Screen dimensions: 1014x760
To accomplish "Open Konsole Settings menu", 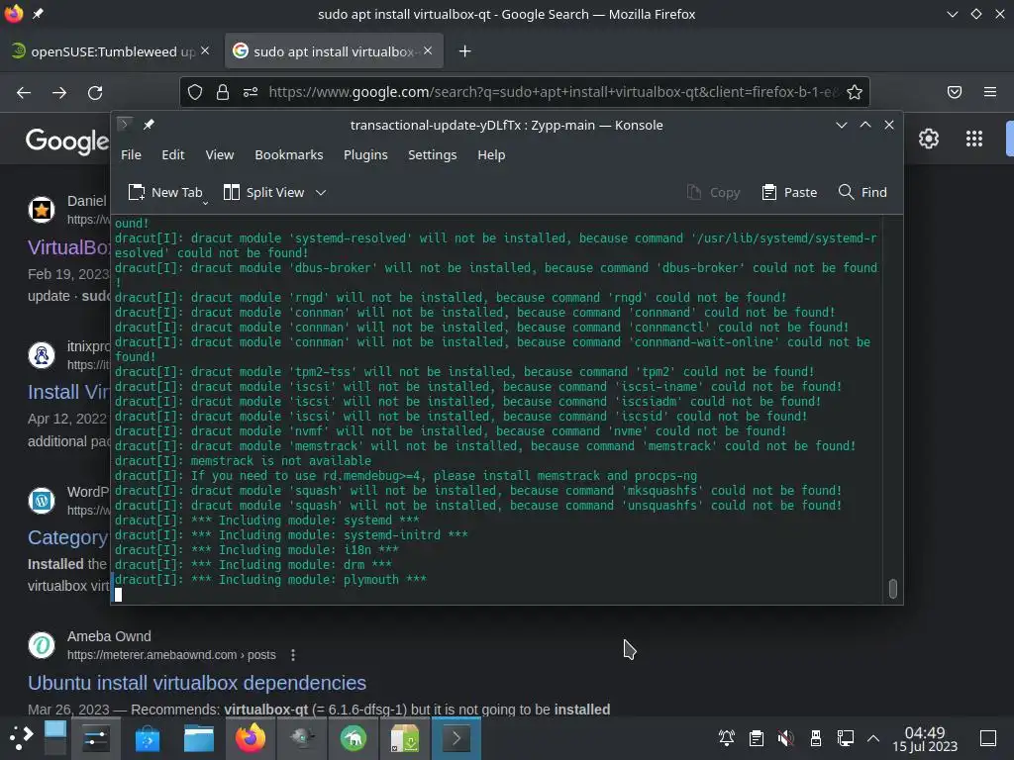I will click(x=433, y=155).
